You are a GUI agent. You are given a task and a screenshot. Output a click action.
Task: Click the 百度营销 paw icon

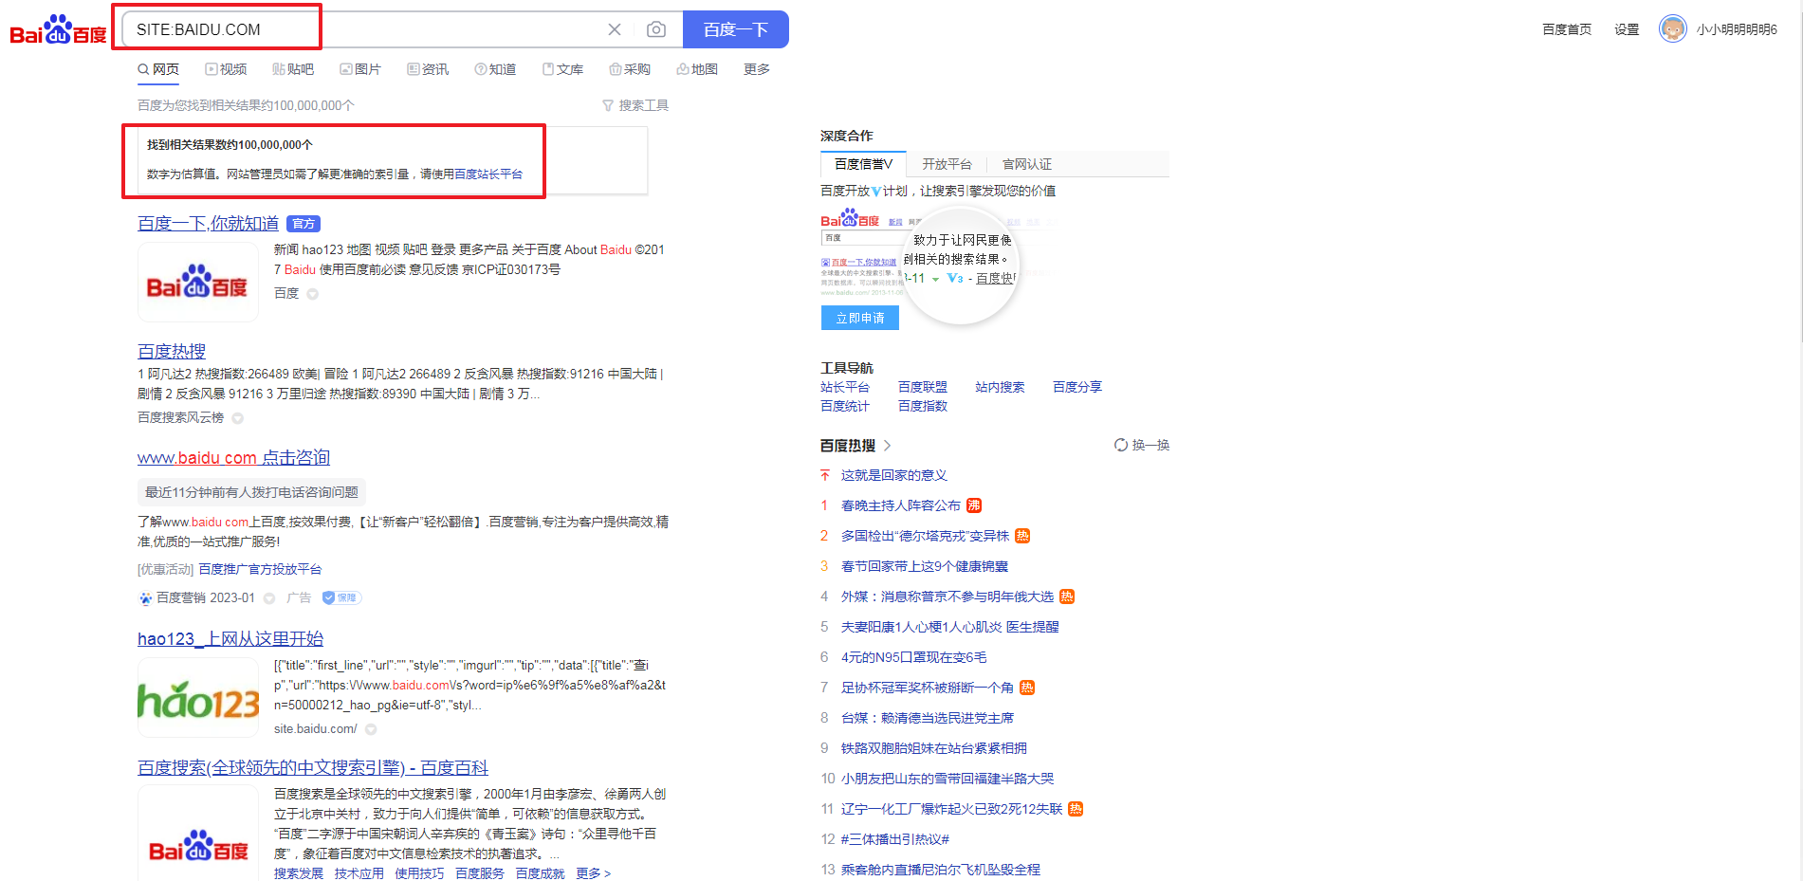click(145, 598)
